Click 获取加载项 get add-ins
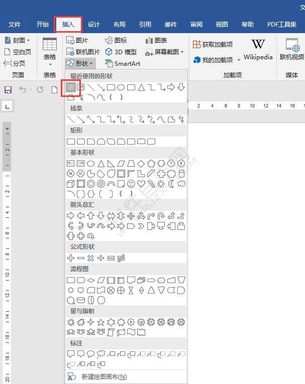305x384 pixels. pos(213,44)
